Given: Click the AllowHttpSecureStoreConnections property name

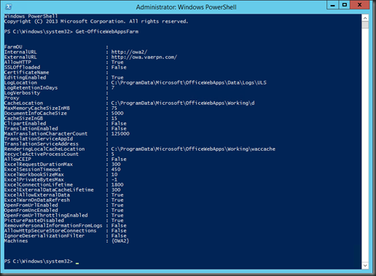Looking at the screenshot, I should pyautogui.click(x=50, y=230).
